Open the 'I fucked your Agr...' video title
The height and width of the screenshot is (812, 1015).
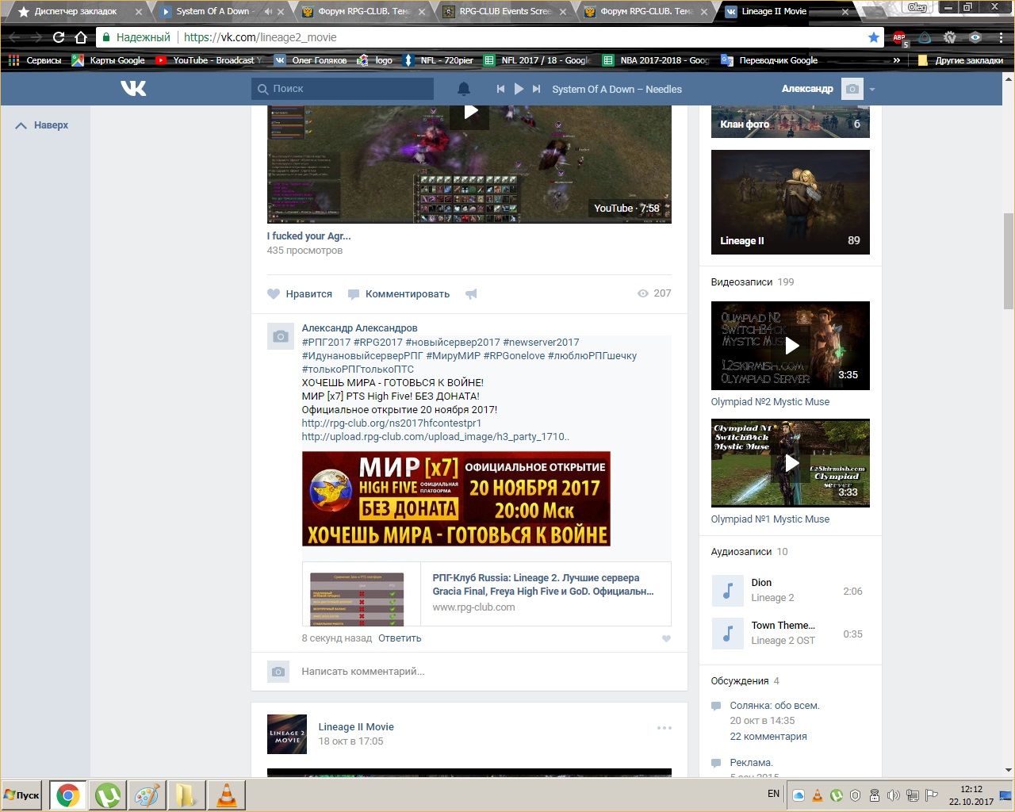(308, 236)
